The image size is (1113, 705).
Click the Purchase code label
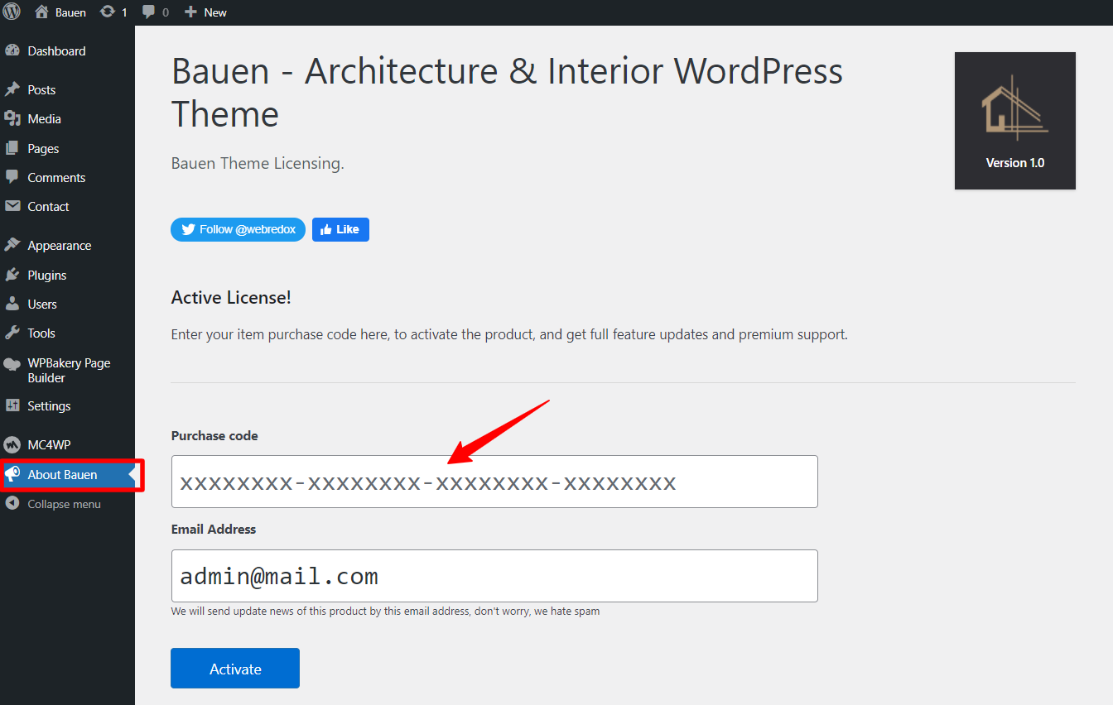click(x=214, y=435)
